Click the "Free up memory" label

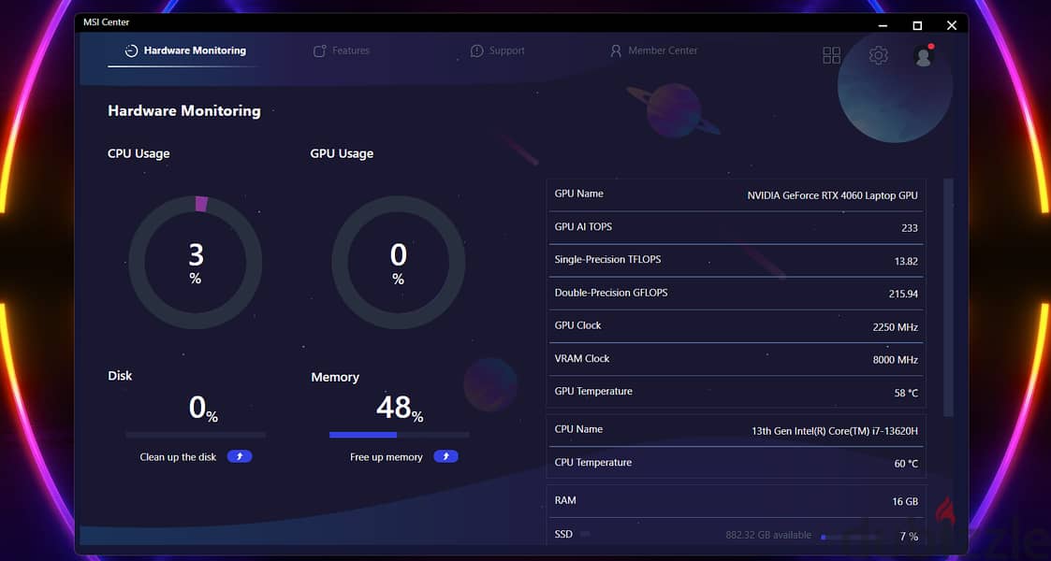tap(387, 457)
